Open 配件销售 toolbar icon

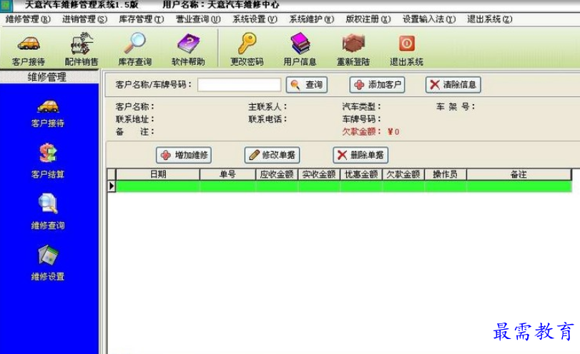pos(82,50)
